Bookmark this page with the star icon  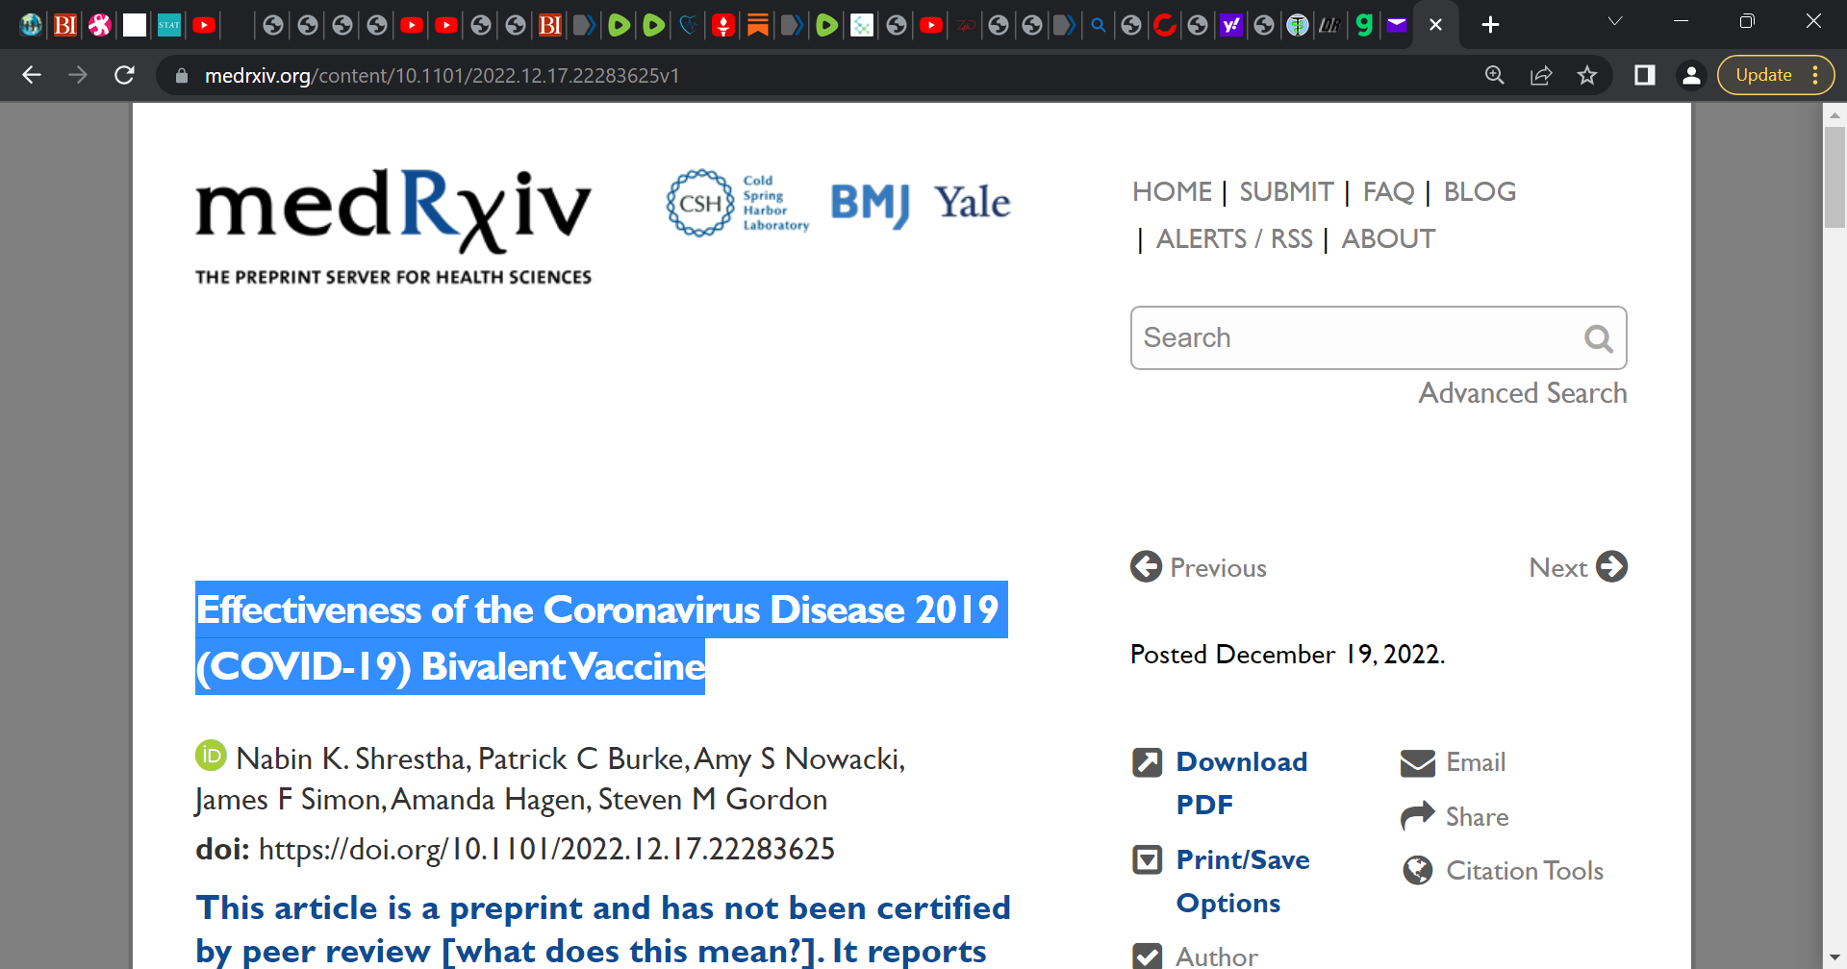pyautogui.click(x=1587, y=75)
